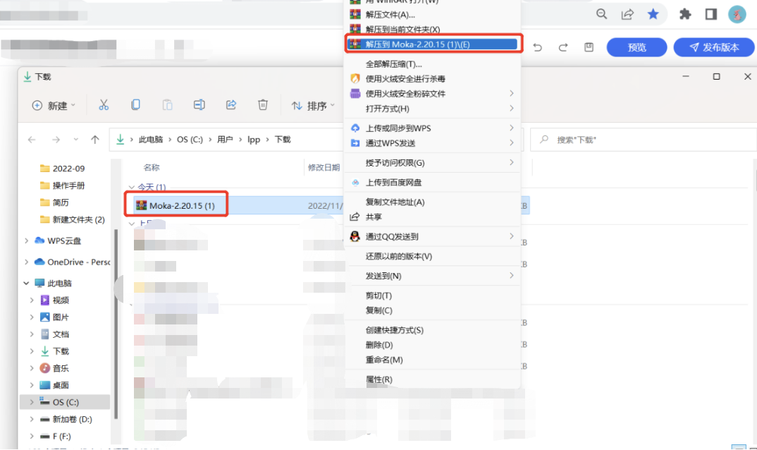
Task: Select F (F:) drive in sidebar
Action: (x=61, y=437)
